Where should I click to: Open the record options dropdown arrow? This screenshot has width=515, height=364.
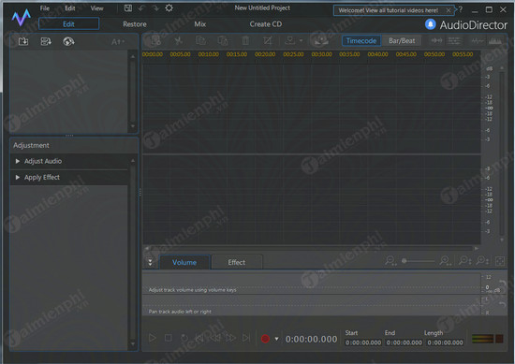tap(276, 339)
